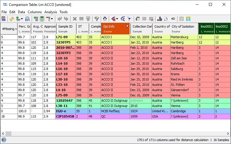
Task: Select sample ID CIP105458
Action: (x=66, y=116)
